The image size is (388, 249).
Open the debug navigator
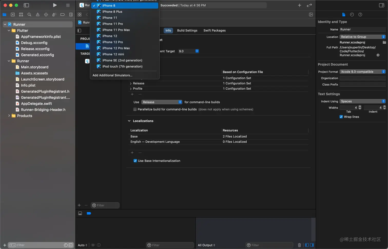coord(54,15)
